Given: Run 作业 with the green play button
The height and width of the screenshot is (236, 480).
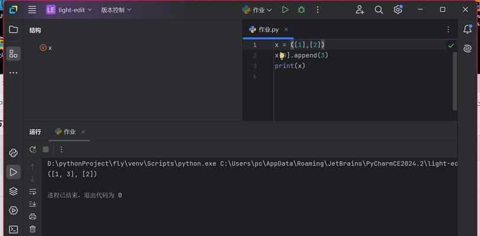Looking at the screenshot, I should click(x=285, y=10).
